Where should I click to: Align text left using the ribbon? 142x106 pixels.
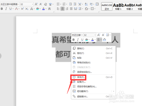click(58, 9)
